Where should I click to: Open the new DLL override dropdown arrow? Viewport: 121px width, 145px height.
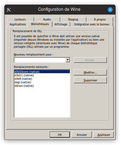click(x=68, y=60)
